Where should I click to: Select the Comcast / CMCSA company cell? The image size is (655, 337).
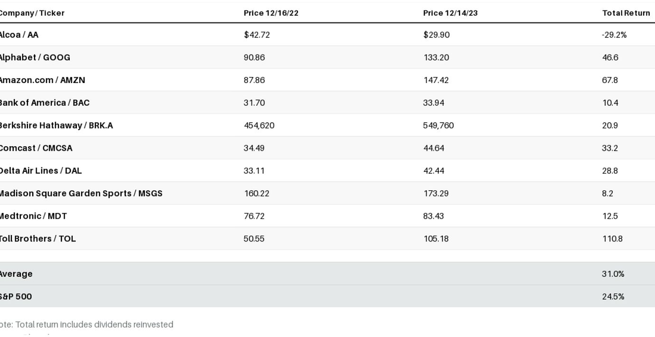point(36,148)
